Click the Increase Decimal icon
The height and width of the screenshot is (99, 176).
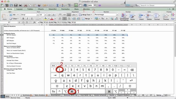[112, 18]
